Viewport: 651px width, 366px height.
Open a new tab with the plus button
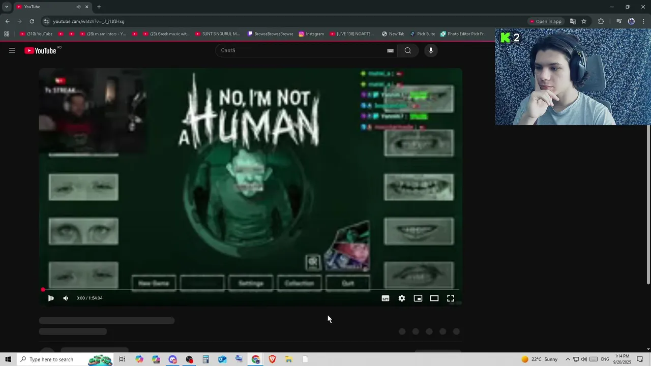[99, 7]
